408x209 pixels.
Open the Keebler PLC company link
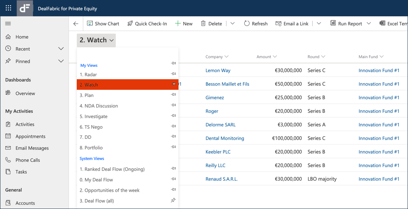click(x=218, y=152)
